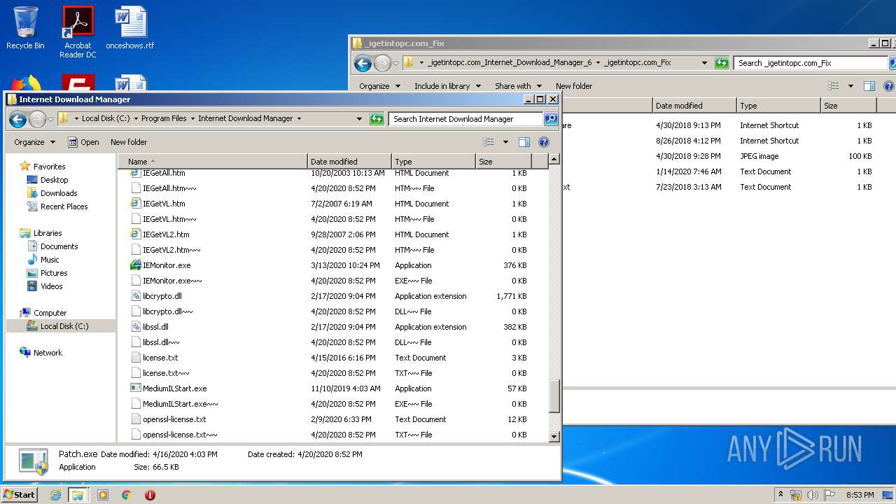Open the Organize dropdown in _igetintopc.com_Fix window
Screen dimensions: 896x504
tap(379, 86)
